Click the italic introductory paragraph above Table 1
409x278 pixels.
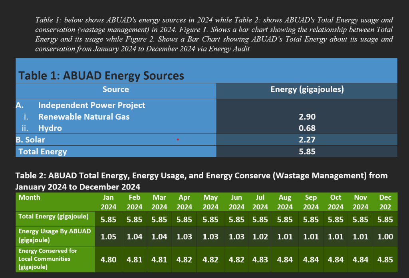[x=214, y=34]
